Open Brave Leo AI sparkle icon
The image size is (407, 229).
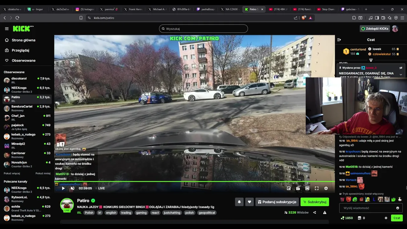click(x=390, y=18)
